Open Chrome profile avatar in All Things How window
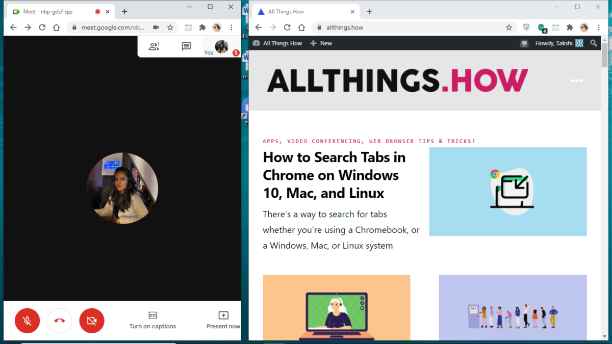 [x=584, y=28]
